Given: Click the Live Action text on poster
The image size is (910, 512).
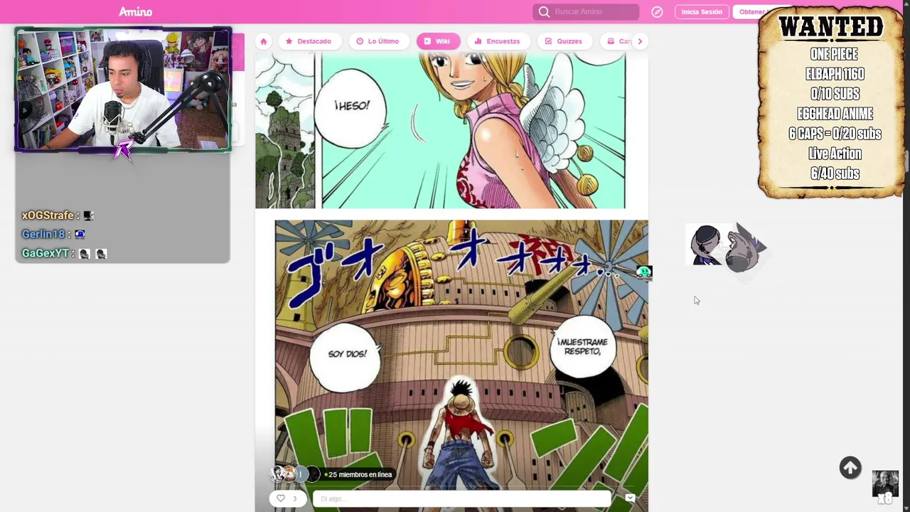Looking at the screenshot, I should (835, 154).
